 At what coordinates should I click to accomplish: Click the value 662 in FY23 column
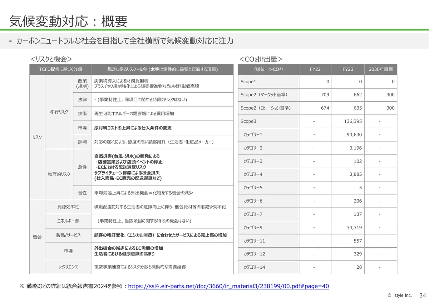[x=357, y=95]
